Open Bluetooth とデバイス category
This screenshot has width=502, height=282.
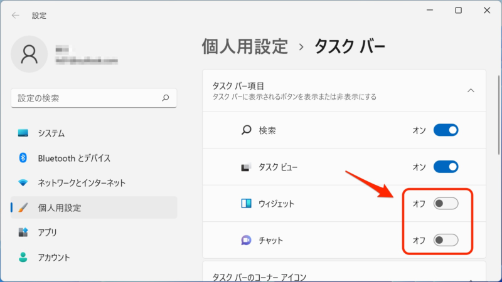pyautogui.click(x=93, y=158)
